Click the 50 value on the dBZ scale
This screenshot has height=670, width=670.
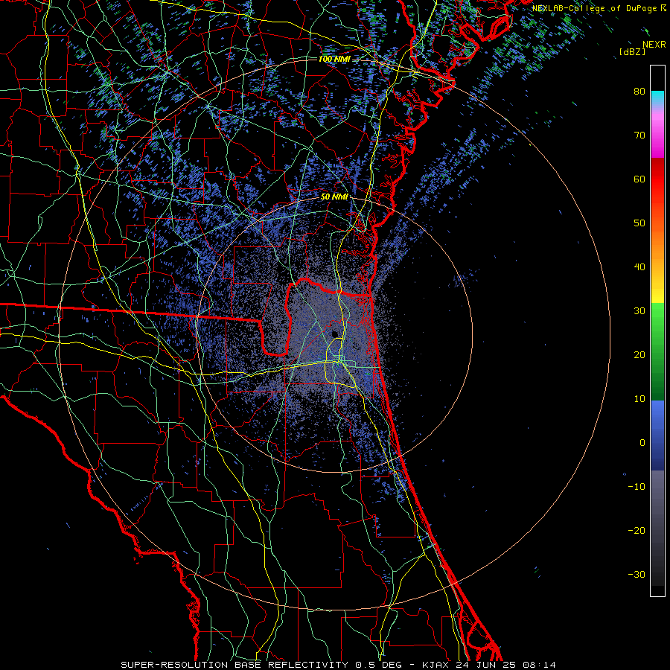[639, 223]
